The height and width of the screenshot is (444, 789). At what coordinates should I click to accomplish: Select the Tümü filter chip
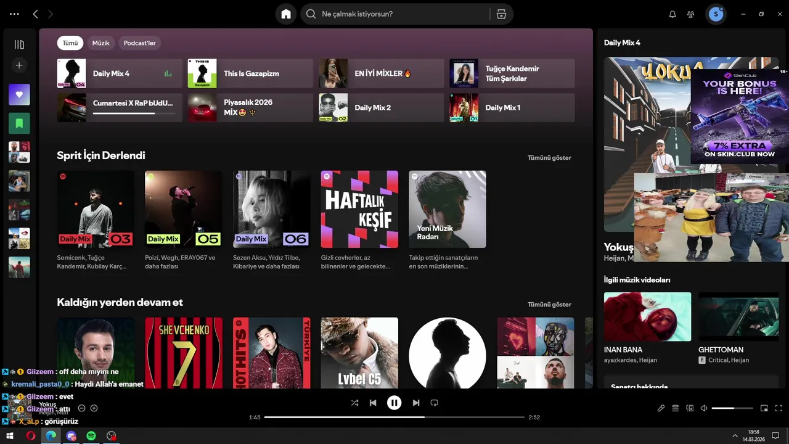(x=70, y=43)
